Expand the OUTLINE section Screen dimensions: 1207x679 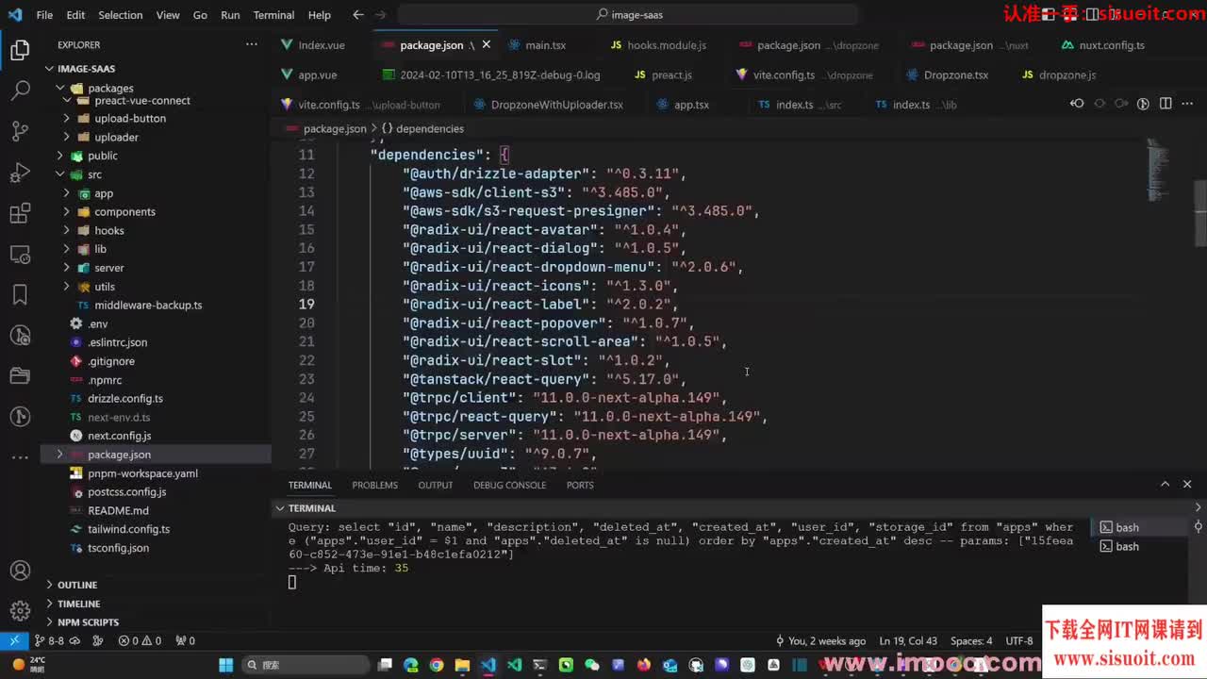pos(156,585)
